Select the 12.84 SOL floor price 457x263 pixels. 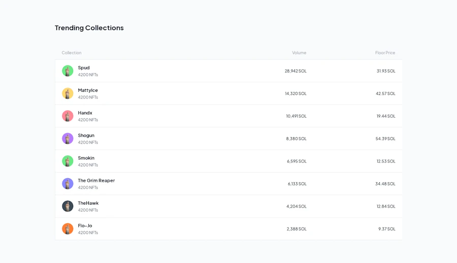click(x=386, y=206)
